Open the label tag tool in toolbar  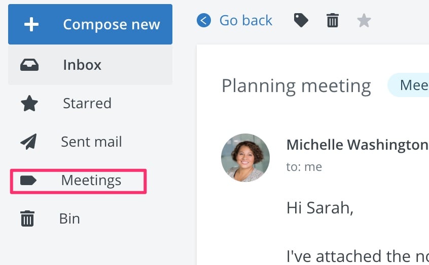pos(301,21)
